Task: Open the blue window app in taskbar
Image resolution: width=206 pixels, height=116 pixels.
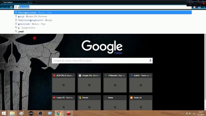Action: (50, 113)
